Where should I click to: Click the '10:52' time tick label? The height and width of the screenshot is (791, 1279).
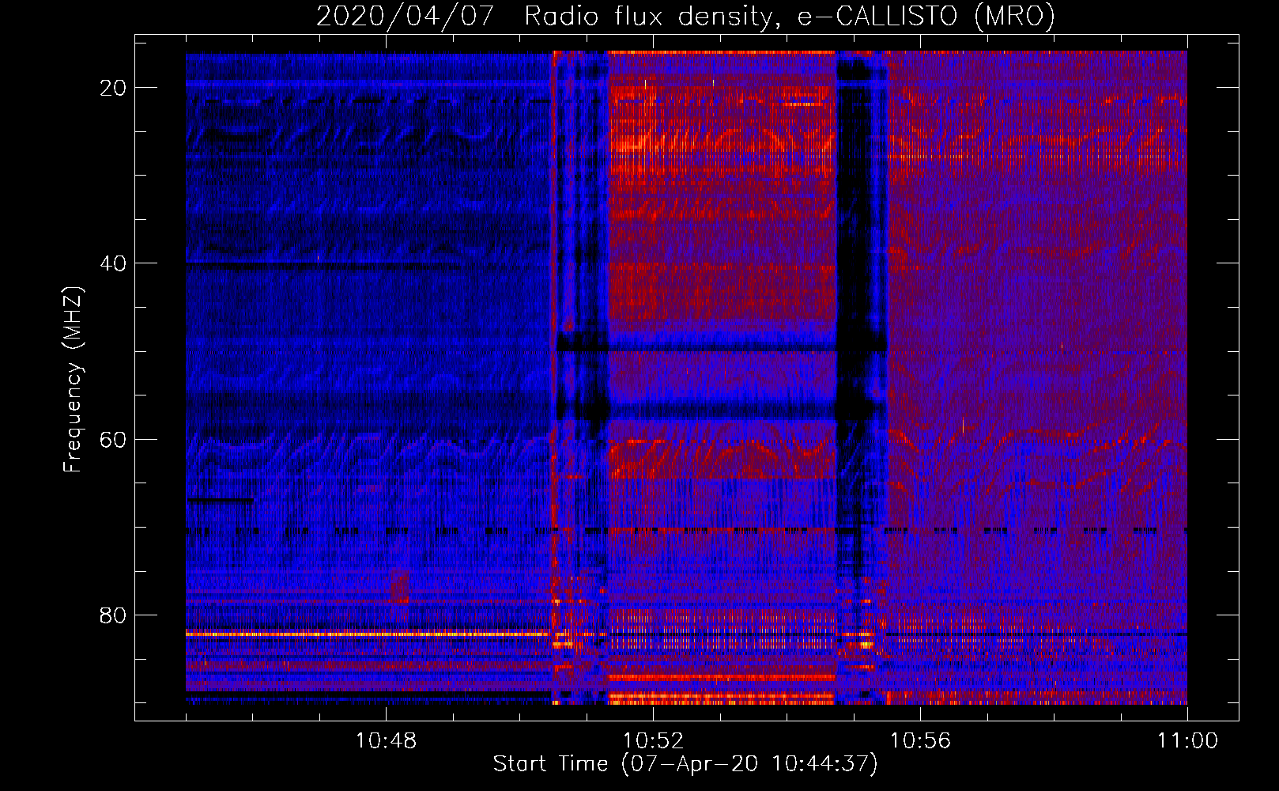pos(653,741)
